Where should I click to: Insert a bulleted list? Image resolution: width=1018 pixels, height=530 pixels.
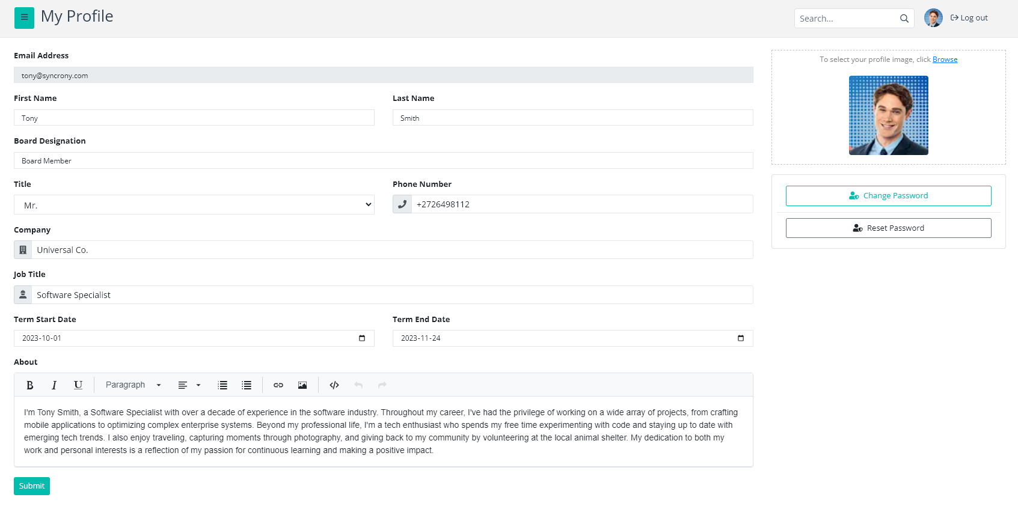point(247,385)
